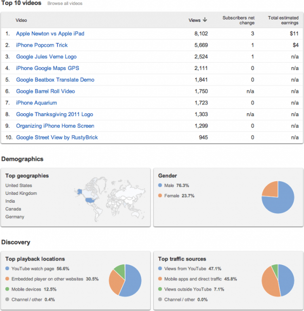Click the Top traffic sources pie chart
304x311 pixels.
[278, 280]
